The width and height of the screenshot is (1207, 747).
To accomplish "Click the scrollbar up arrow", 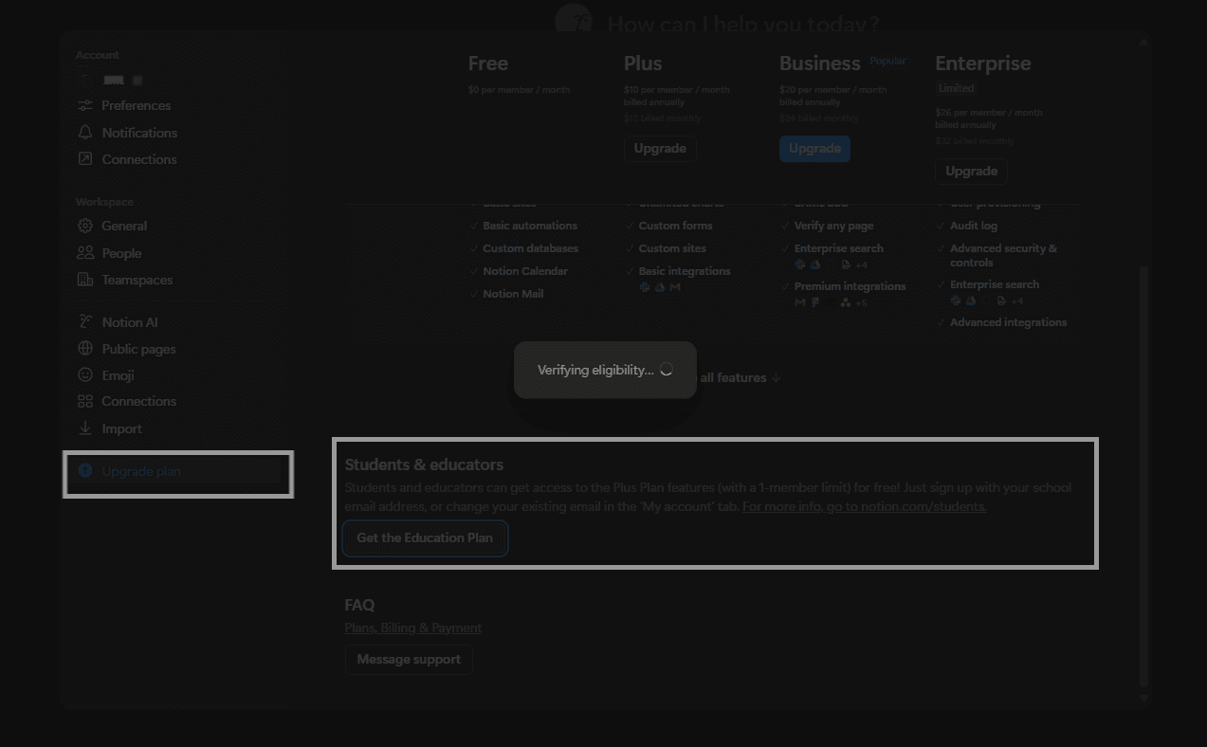I will (x=1143, y=43).
